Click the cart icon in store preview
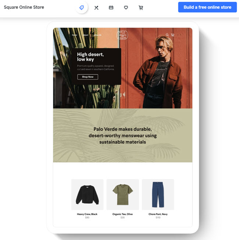Image resolution: width=239 pixels, height=240 pixels. pyautogui.click(x=173, y=35)
